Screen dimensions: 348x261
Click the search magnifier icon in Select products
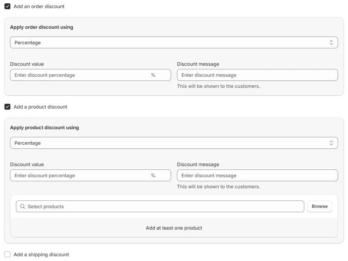pyautogui.click(x=23, y=206)
